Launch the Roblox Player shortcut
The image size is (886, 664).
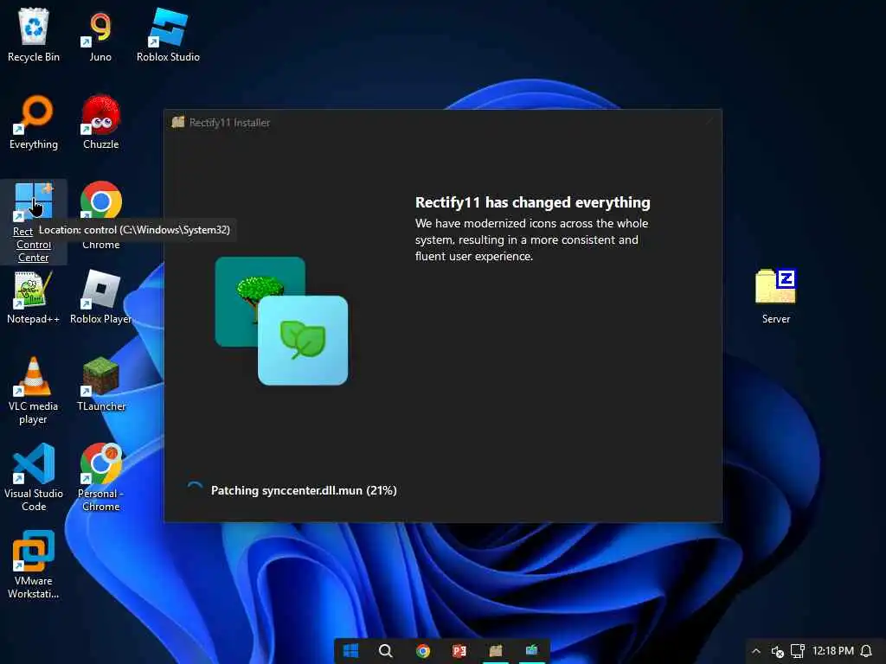coord(100,297)
